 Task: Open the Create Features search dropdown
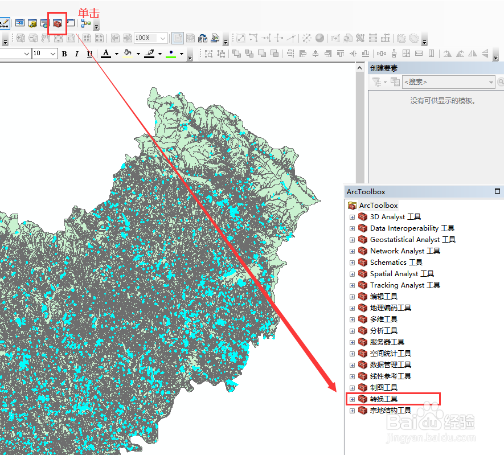pos(491,82)
